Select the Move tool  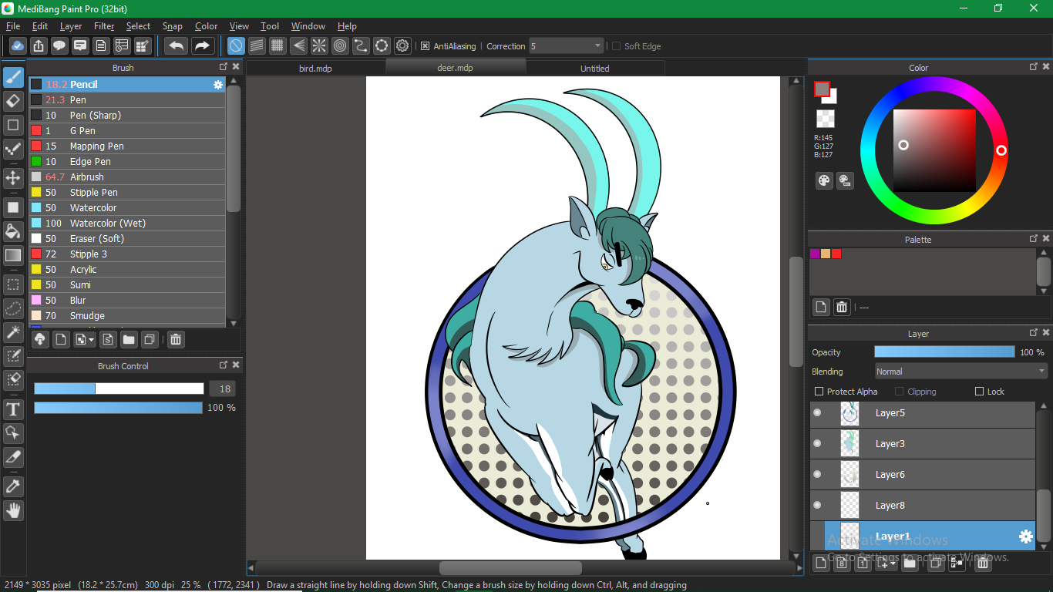click(x=13, y=178)
